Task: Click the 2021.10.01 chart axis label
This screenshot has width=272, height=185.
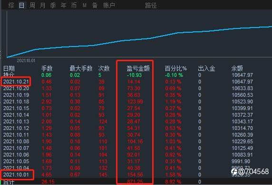Action: [x=26, y=61]
